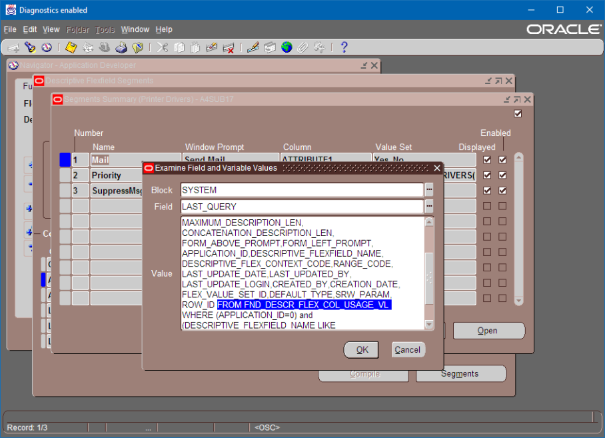Open list of values for Block field
This screenshot has height=438, width=605.
[430, 190]
